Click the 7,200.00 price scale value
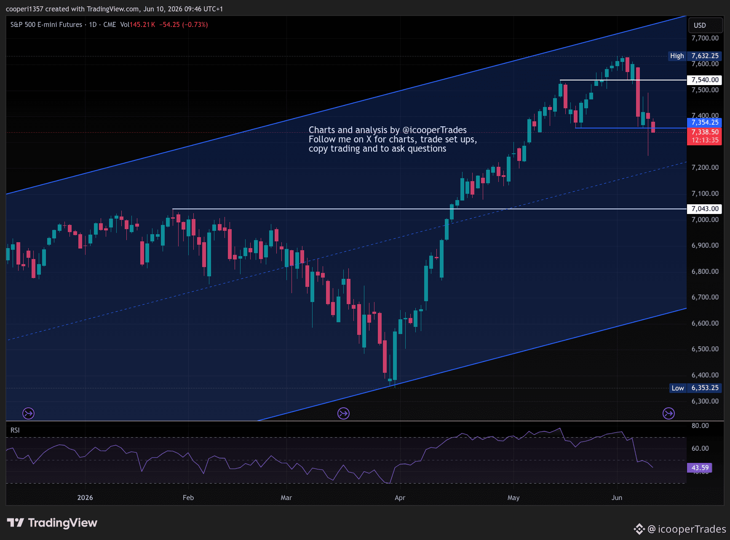Screen dimensions: 730x540 pos(705,167)
